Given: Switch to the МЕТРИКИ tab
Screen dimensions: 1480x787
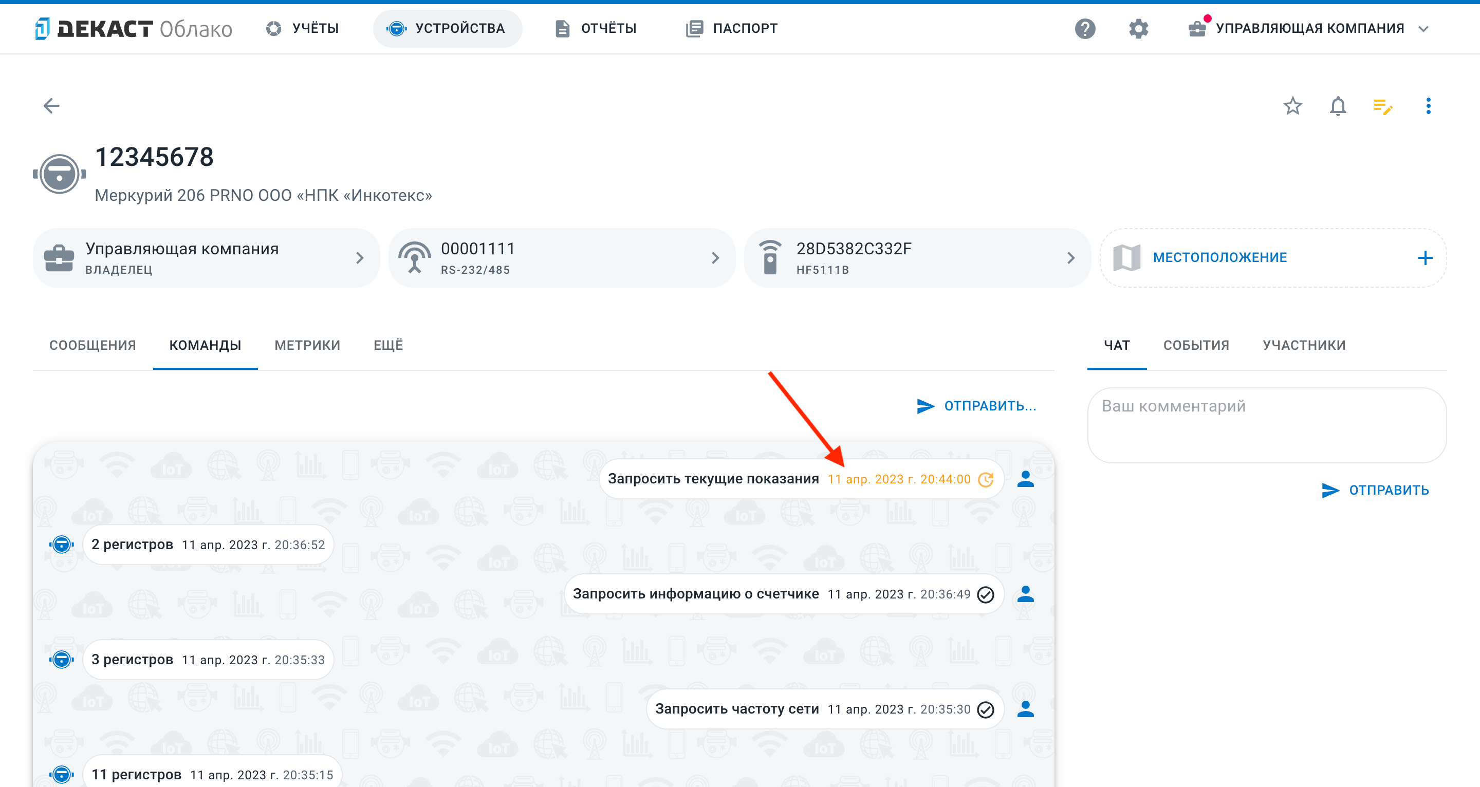Looking at the screenshot, I should click(x=307, y=345).
